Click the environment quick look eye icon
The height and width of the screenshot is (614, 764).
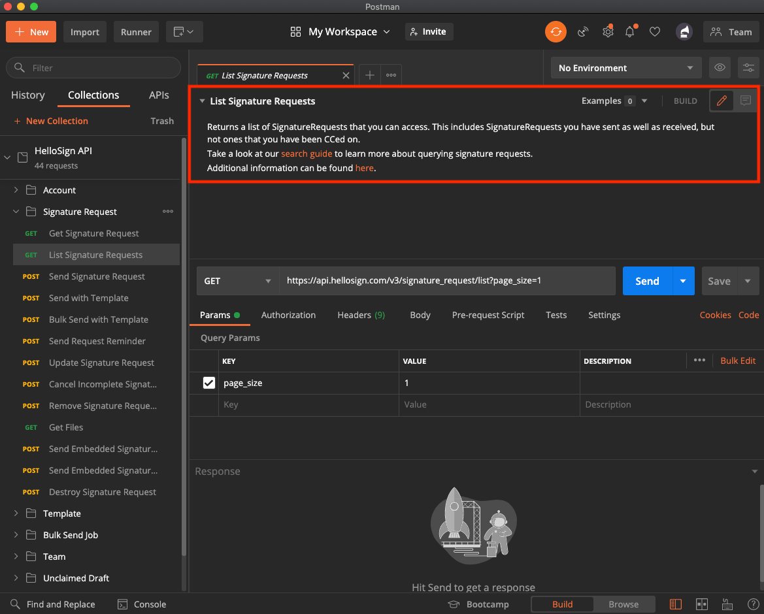(x=720, y=67)
